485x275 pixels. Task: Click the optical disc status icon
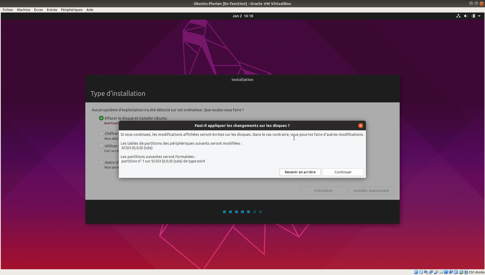coord(421,272)
